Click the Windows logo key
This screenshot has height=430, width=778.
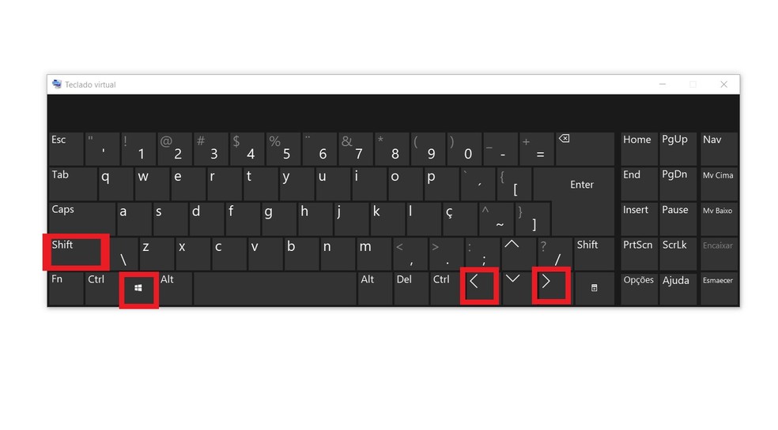(x=138, y=289)
